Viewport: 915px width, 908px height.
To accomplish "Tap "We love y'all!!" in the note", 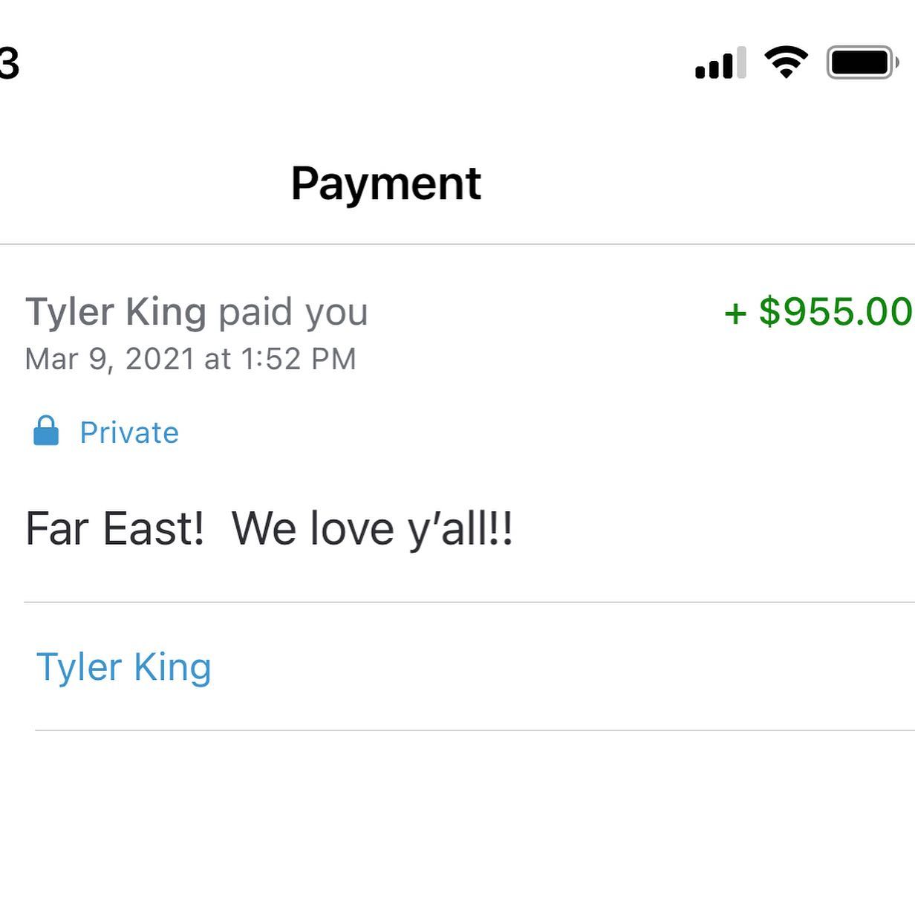I will click(372, 529).
